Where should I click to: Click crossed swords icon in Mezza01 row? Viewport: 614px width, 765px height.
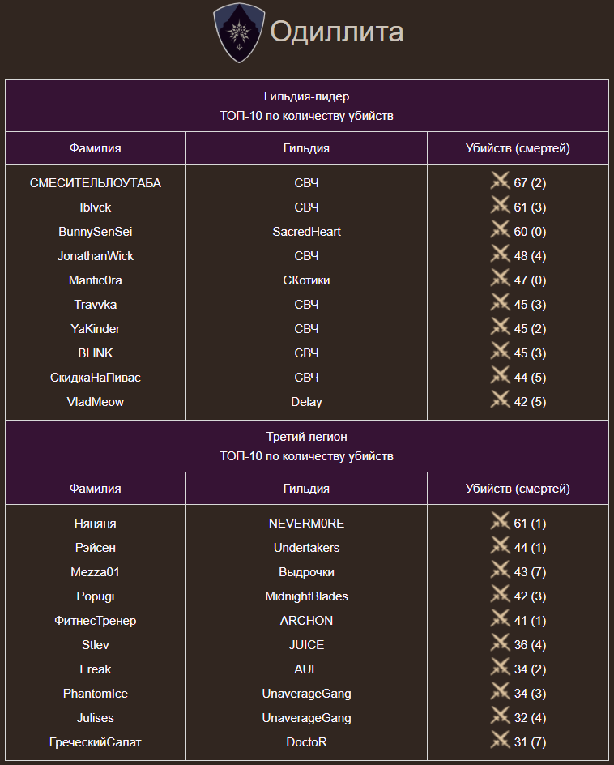pyautogui.click(x=500, y=571)
